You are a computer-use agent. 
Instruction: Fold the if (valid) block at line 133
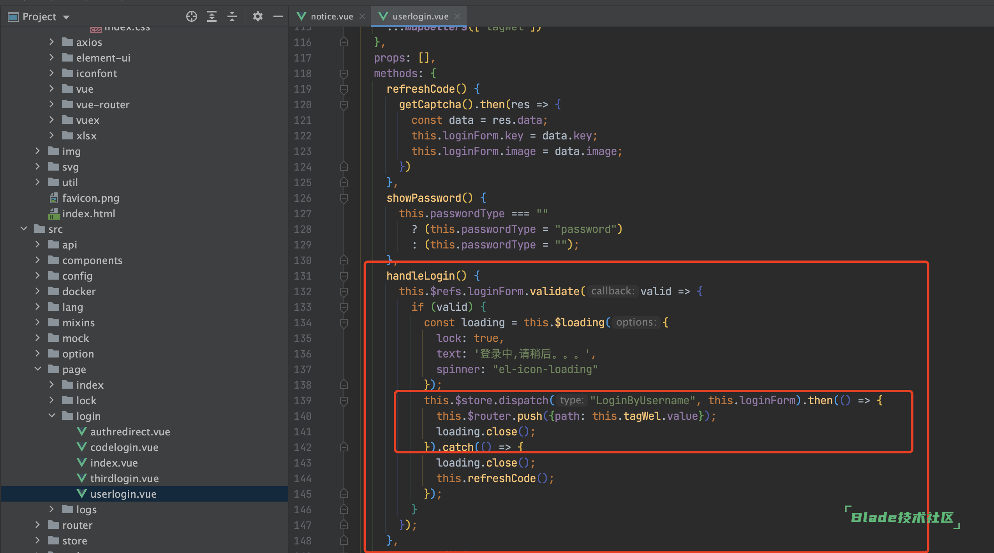(x=344, y=307)
